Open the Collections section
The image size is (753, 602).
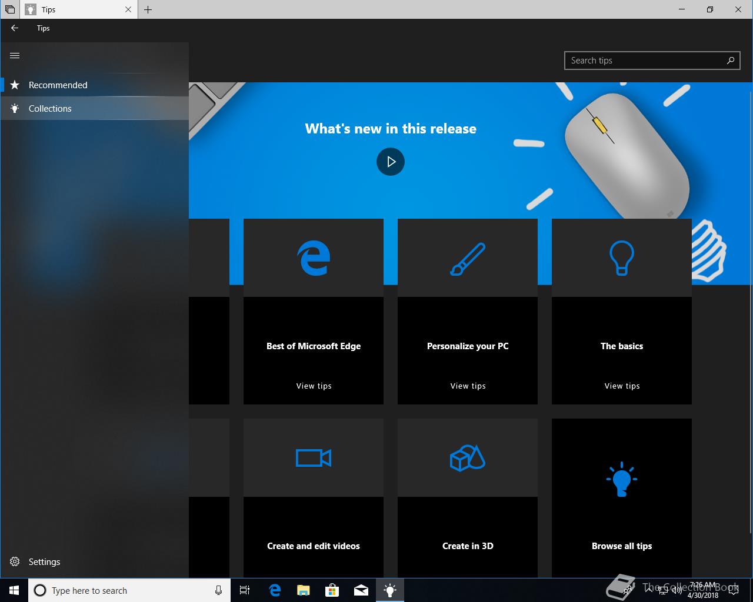(94, 109)
